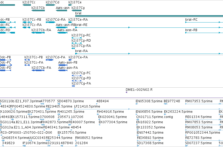Click EST EK077304.5prime

point(99,125)
